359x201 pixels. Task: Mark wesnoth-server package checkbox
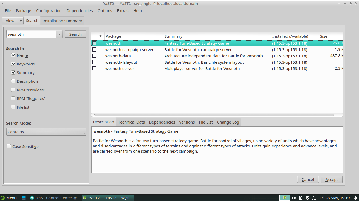94,69
